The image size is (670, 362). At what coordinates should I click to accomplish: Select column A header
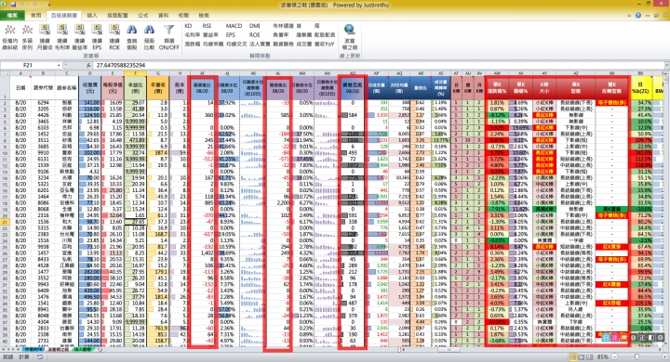(x=20, y=73)
